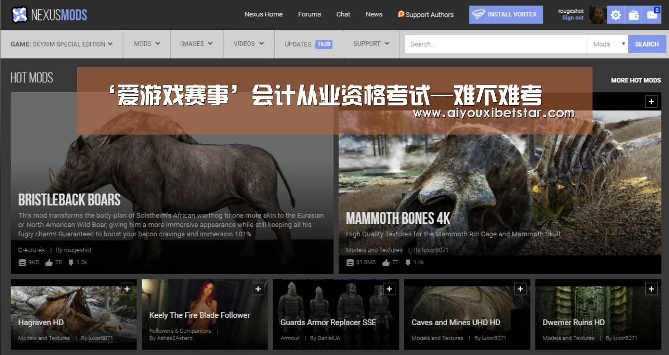The image size is (669, 355).
Task: Click the plus icon on Keely The Fire Blade Follower
Action: coord(258,289)
